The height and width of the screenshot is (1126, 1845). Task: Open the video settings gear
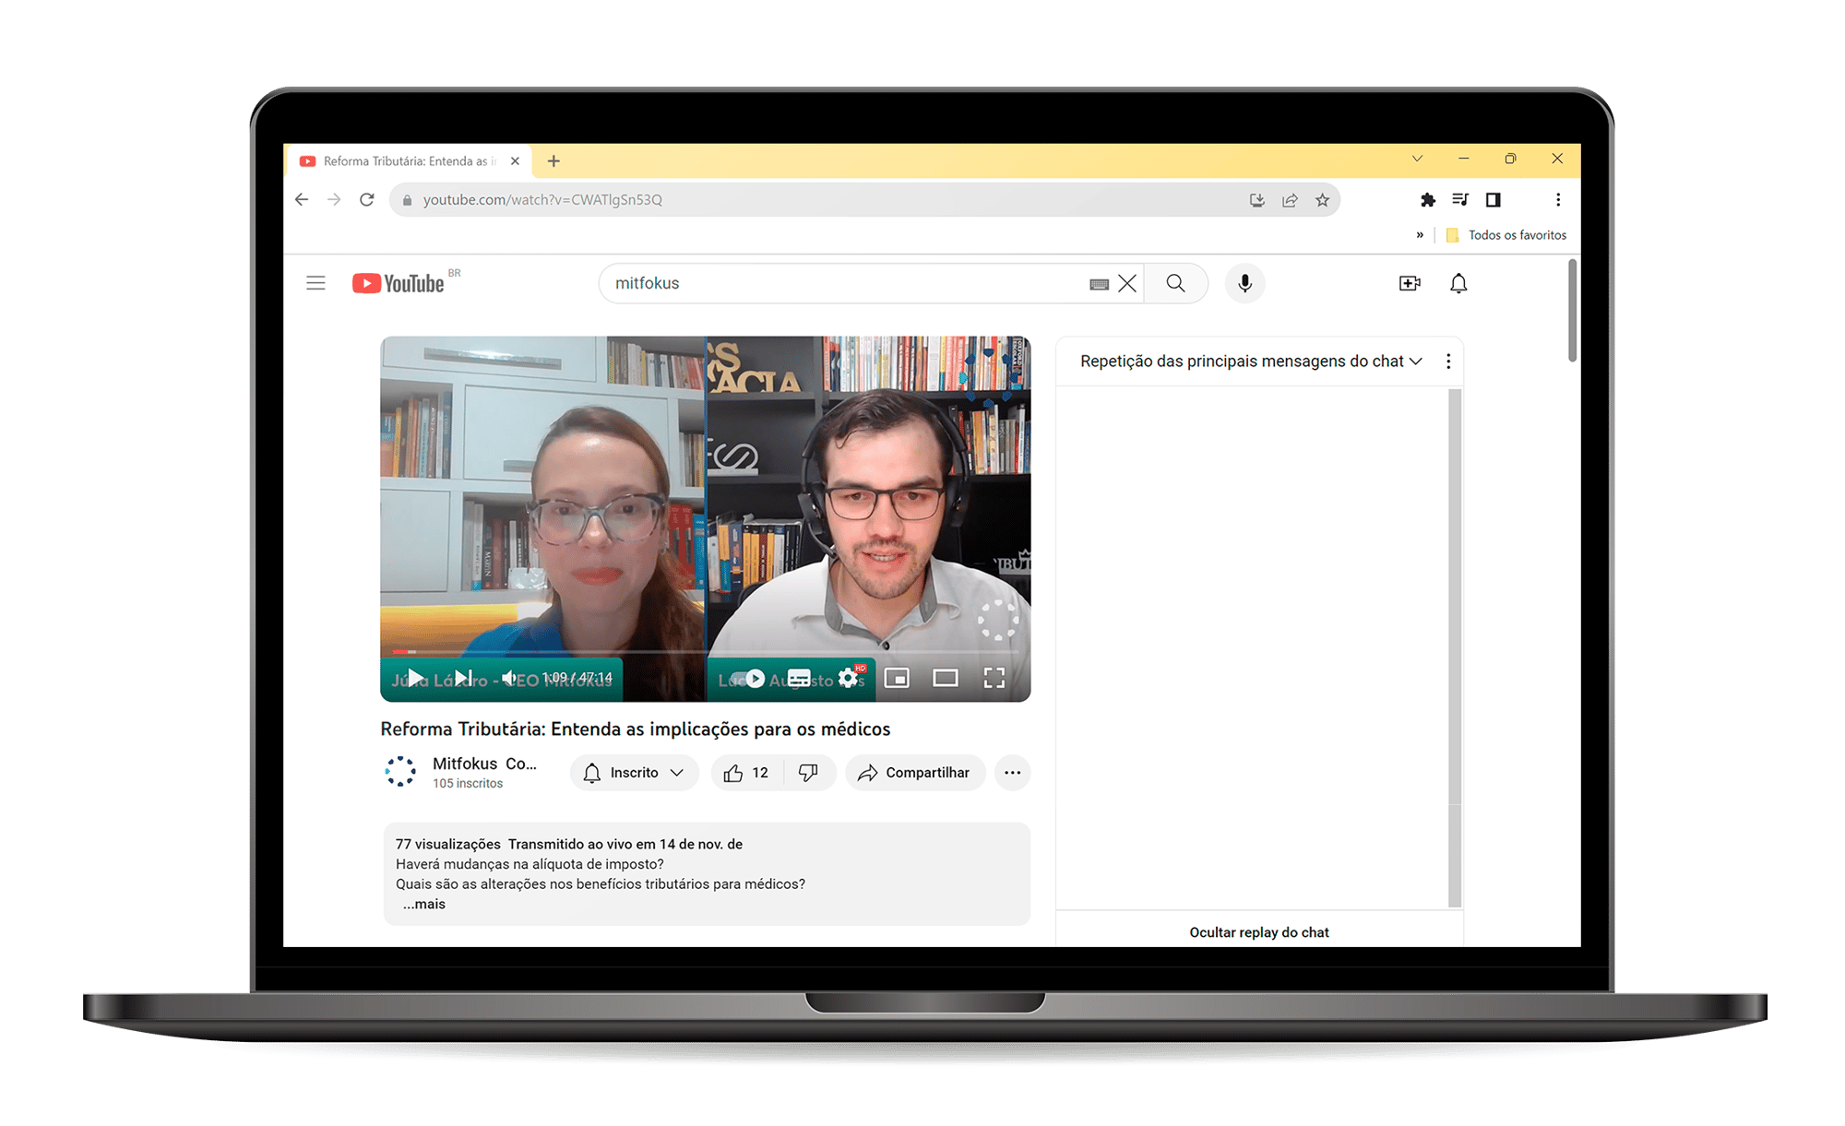pyautogui.click(x=849, y=679)
